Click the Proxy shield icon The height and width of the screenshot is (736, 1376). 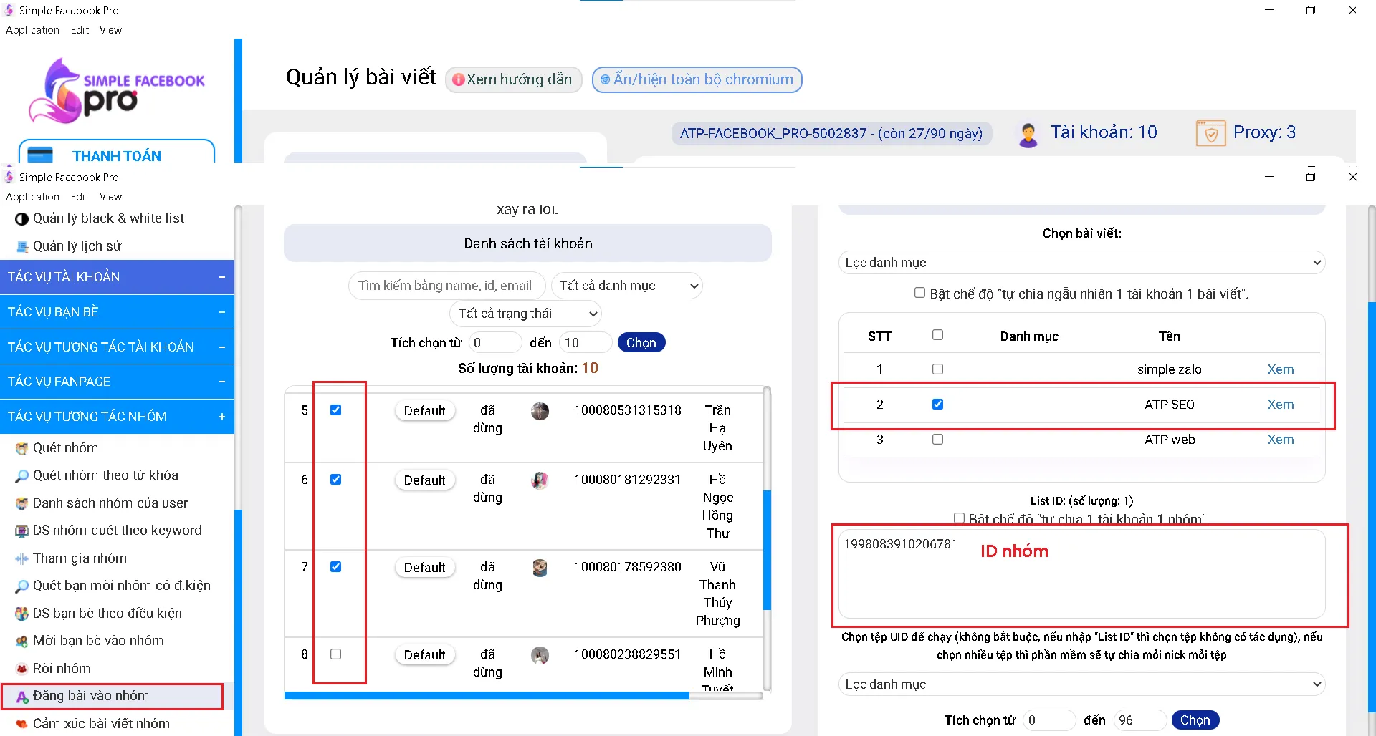pos(1210,133)
